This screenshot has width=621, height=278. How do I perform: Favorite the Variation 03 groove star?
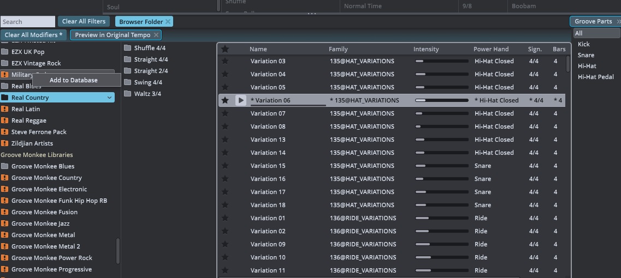(225, 61)
